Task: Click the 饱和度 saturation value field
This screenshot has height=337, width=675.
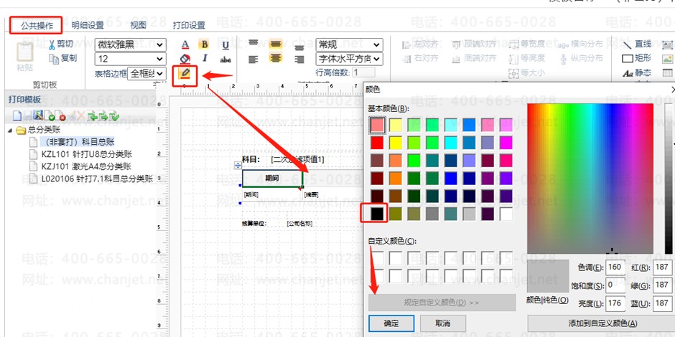Action: [x=615, y=285]
